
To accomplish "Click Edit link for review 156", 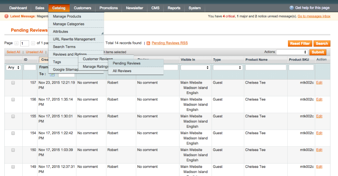I will click(319, 99).
